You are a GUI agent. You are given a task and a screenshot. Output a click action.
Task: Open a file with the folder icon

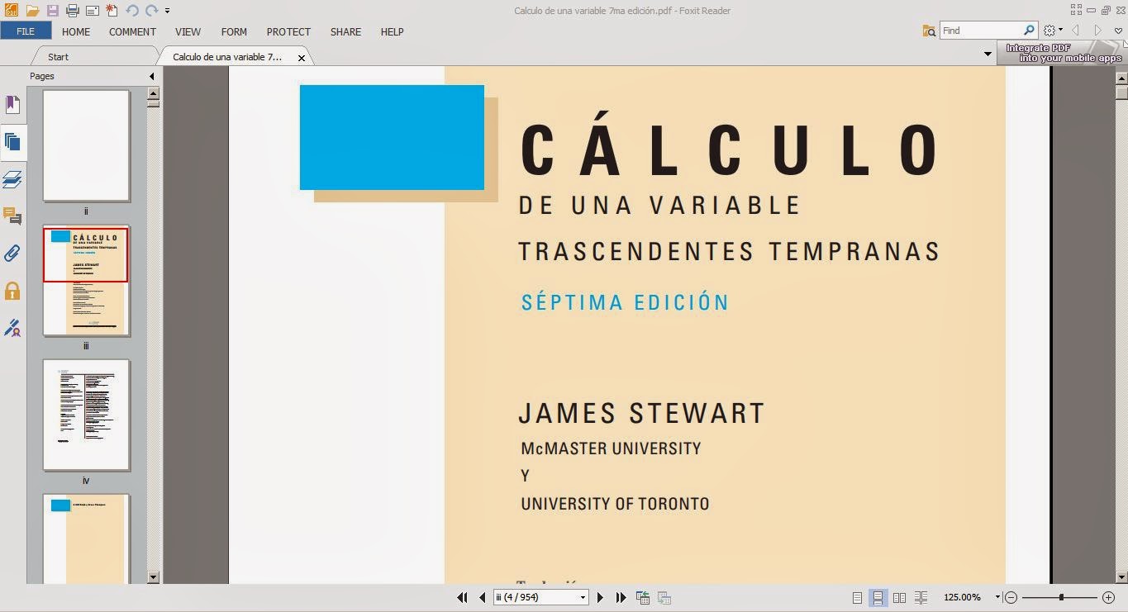point(32,11)
